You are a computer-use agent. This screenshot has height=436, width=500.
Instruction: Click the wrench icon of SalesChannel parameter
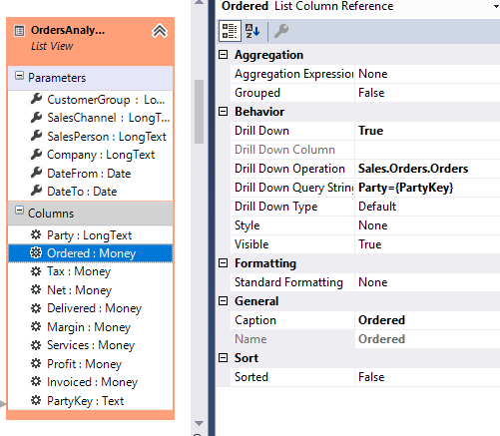pyautogui.click(x=36, y=117)
